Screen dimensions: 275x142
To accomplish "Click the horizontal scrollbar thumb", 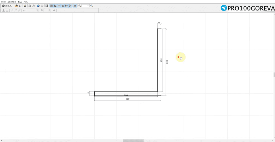I will [x=133, y=141].
